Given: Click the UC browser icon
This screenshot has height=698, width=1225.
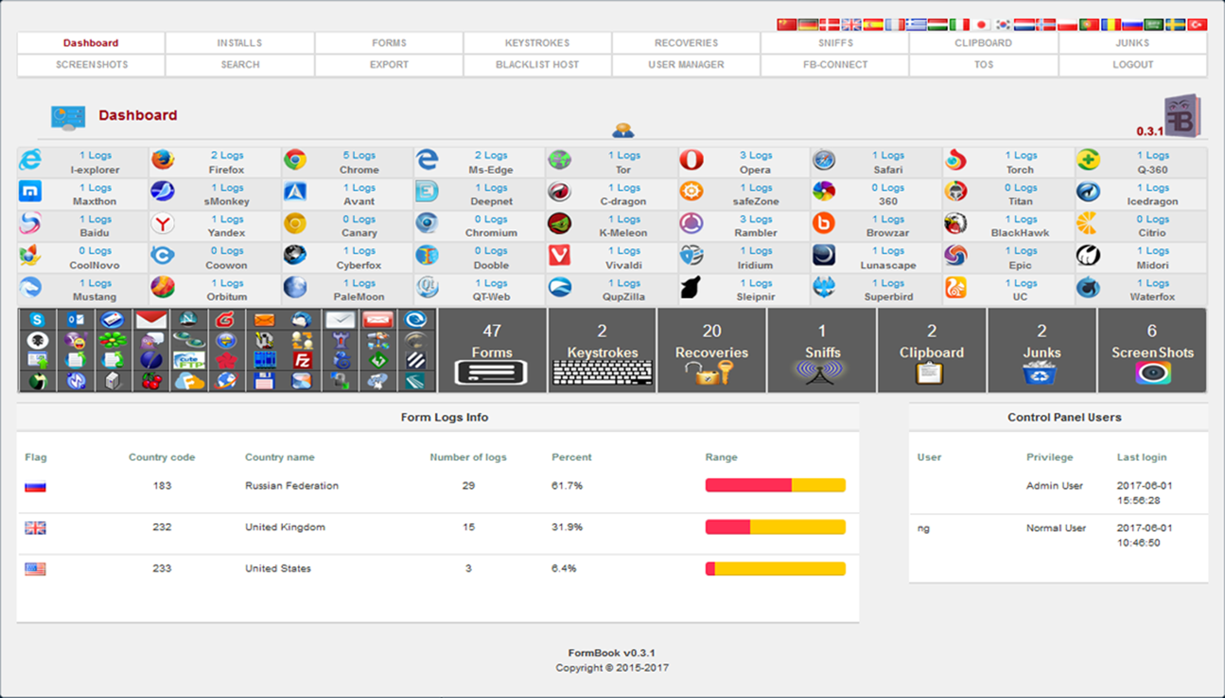Looking at the screenshot, I should [x=956, y=288].
